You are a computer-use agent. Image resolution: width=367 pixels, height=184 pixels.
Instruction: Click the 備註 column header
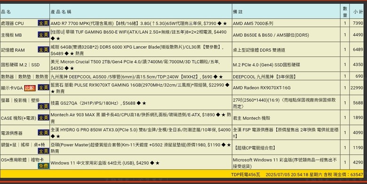(238, 12)
